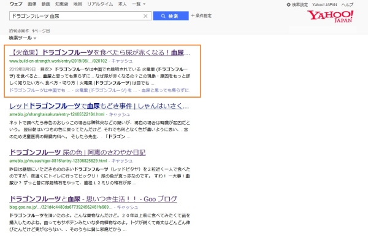Expand the 検索ツール dropdown
The image size is (368, 237).
pos(23,38)
